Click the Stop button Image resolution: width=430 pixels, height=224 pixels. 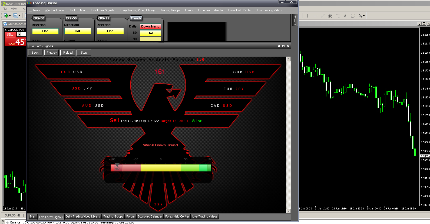[84, 53]
